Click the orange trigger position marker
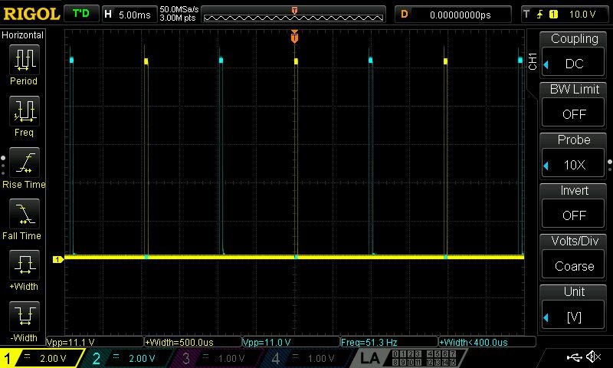This screenshot has width=613, height=368. tap(294, 37)
